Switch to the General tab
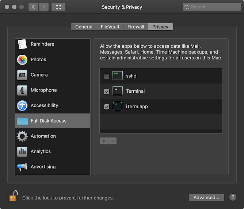The height and width of the screenshot is (209, 244). coord(84,27)
